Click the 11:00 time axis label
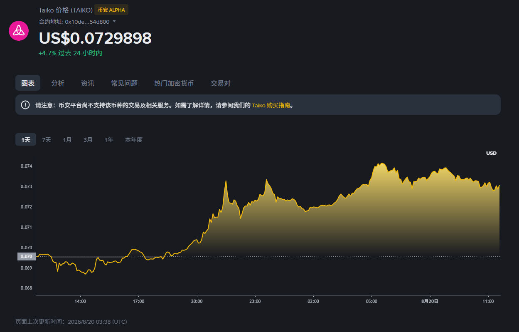The height and width of the screenshot is (332, 519). tap(488, 301)
